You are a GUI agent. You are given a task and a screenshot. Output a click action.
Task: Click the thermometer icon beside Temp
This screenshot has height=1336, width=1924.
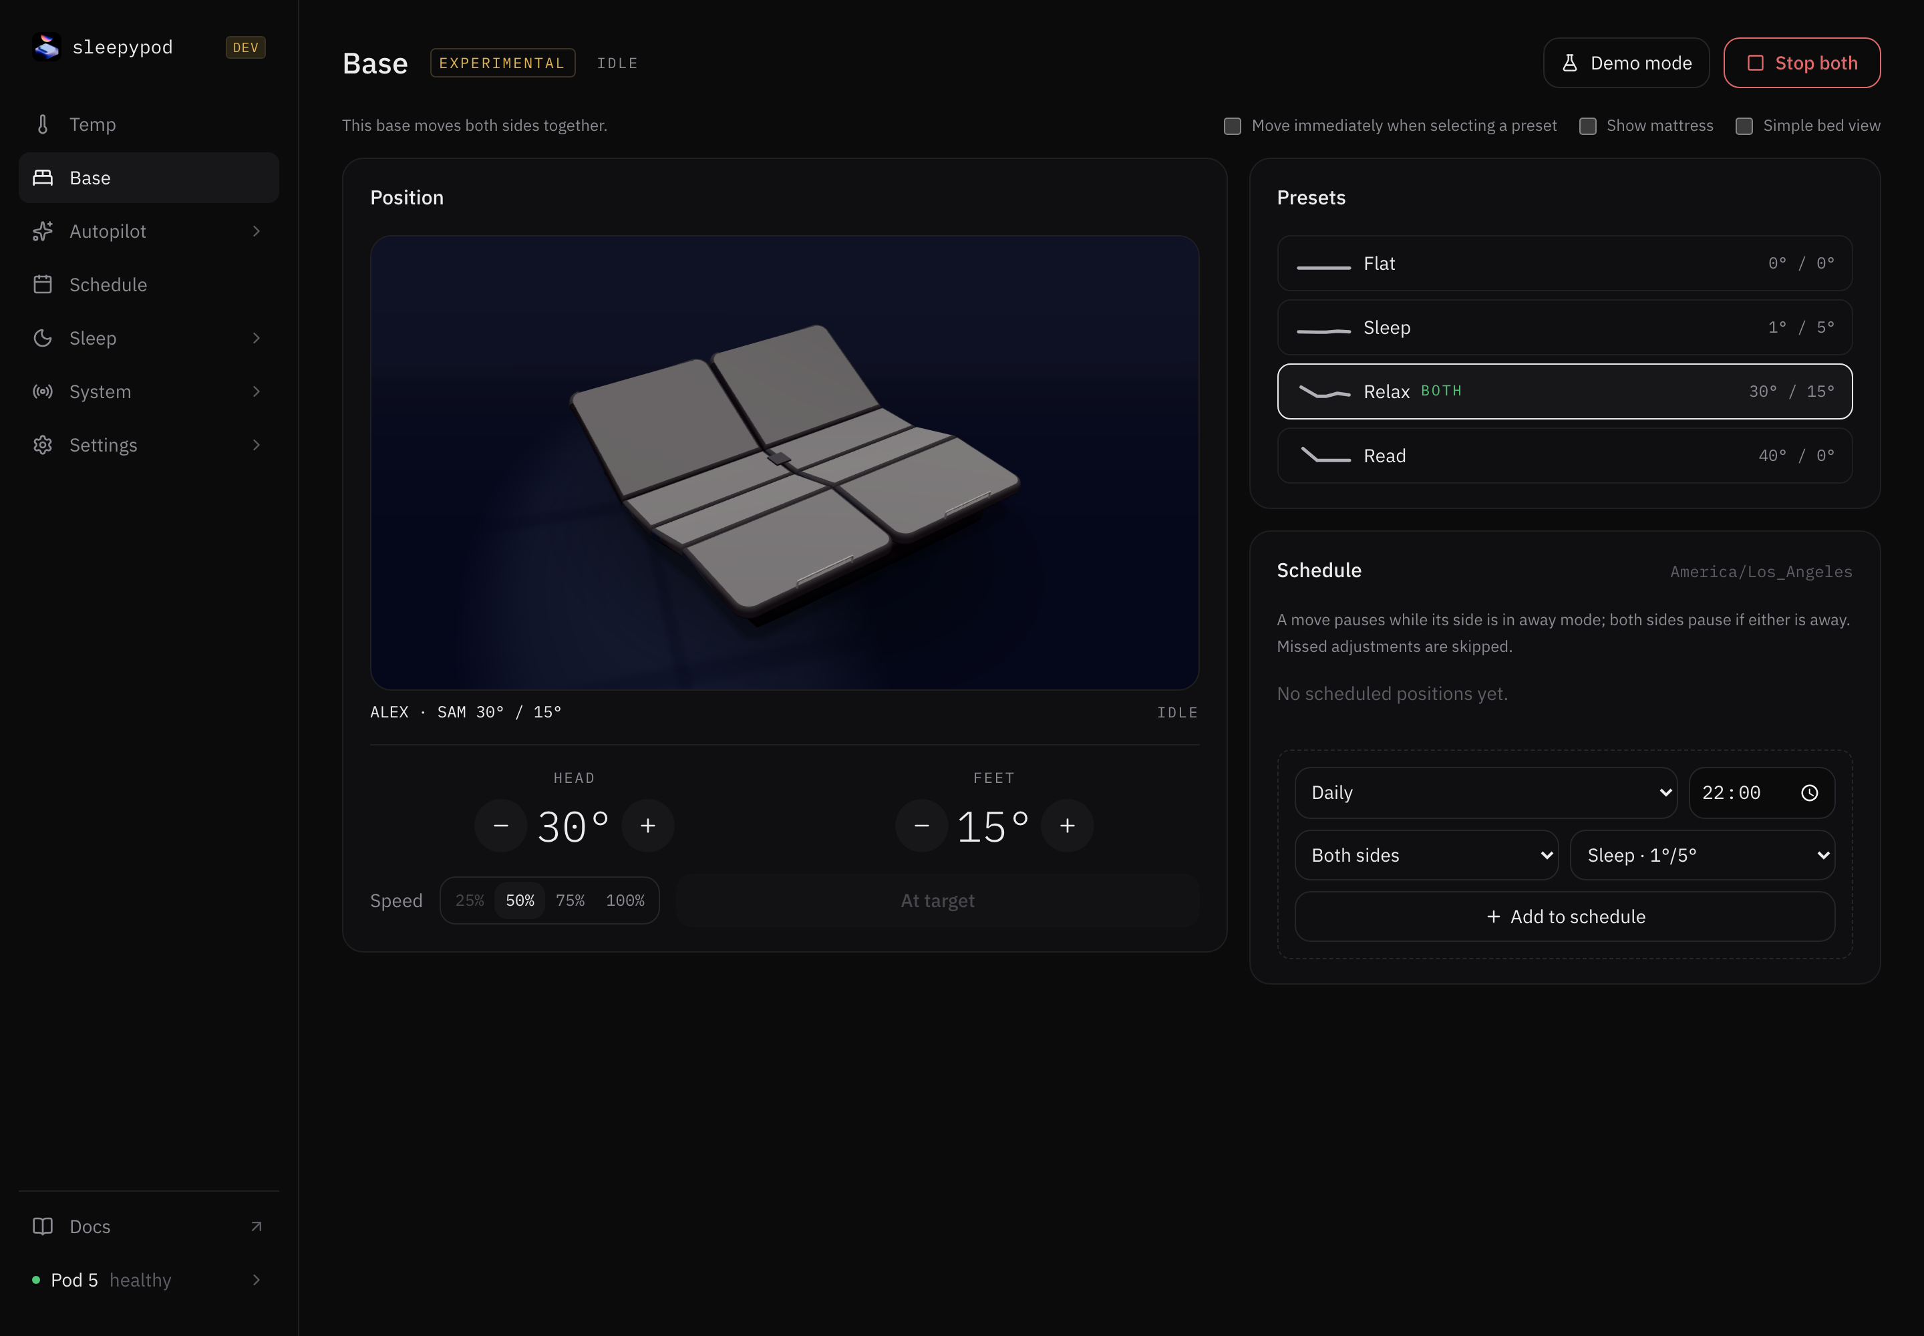pos(43,125)
